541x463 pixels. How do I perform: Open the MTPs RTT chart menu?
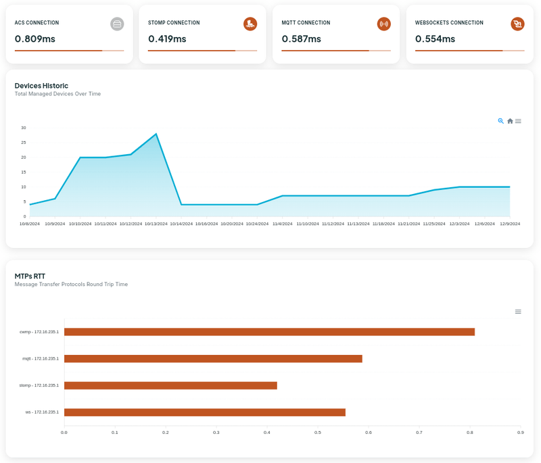518,312
